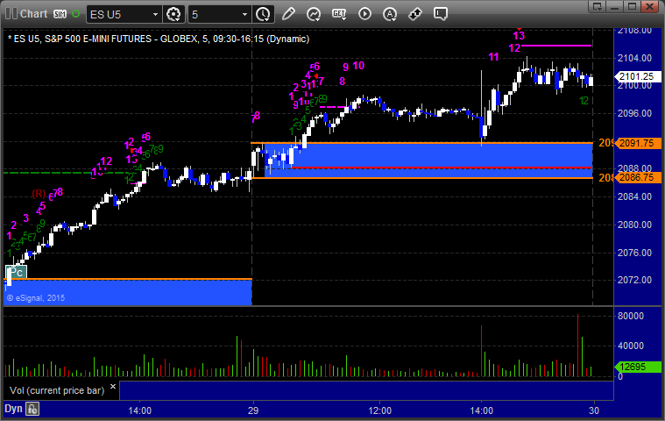Click the 2080.00 price axis label

click(x=634, y=225)
